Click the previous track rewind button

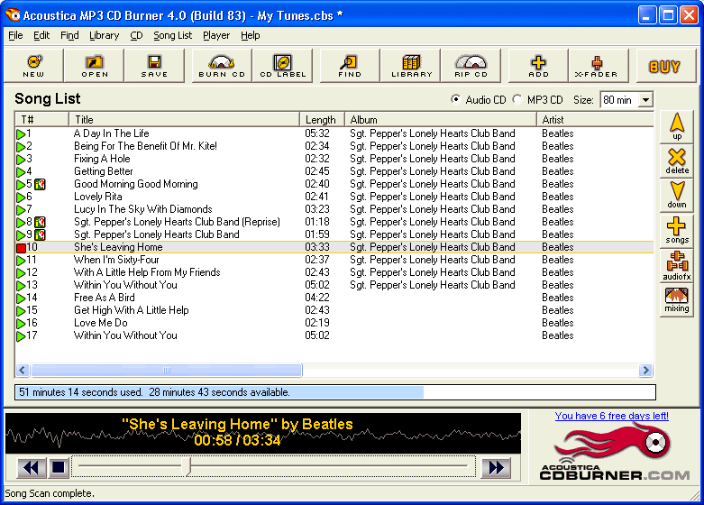(31, 468)
